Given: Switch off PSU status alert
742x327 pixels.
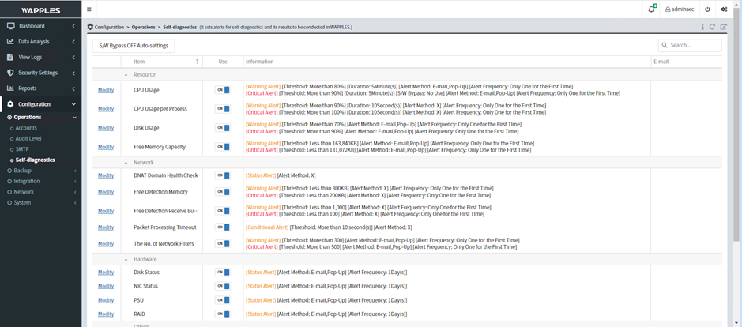Looking at the screenshot, I should [223, 300].
